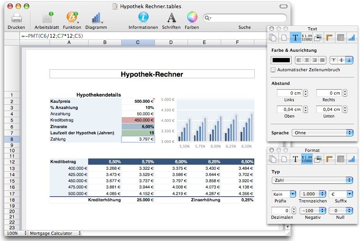Select row header 12
This screenshot has width=360, height=241.
point(12,162)
